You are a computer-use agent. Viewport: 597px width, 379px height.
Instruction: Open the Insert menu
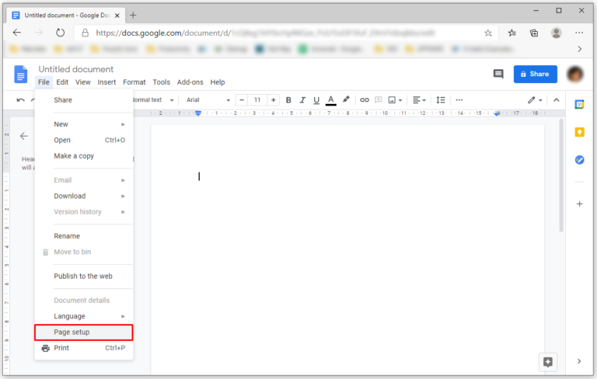point(106,82)
